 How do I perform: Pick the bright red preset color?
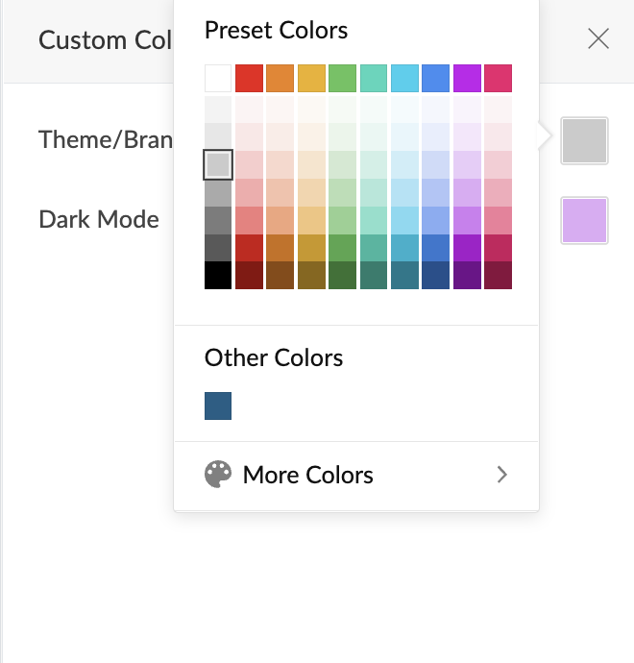249,78
